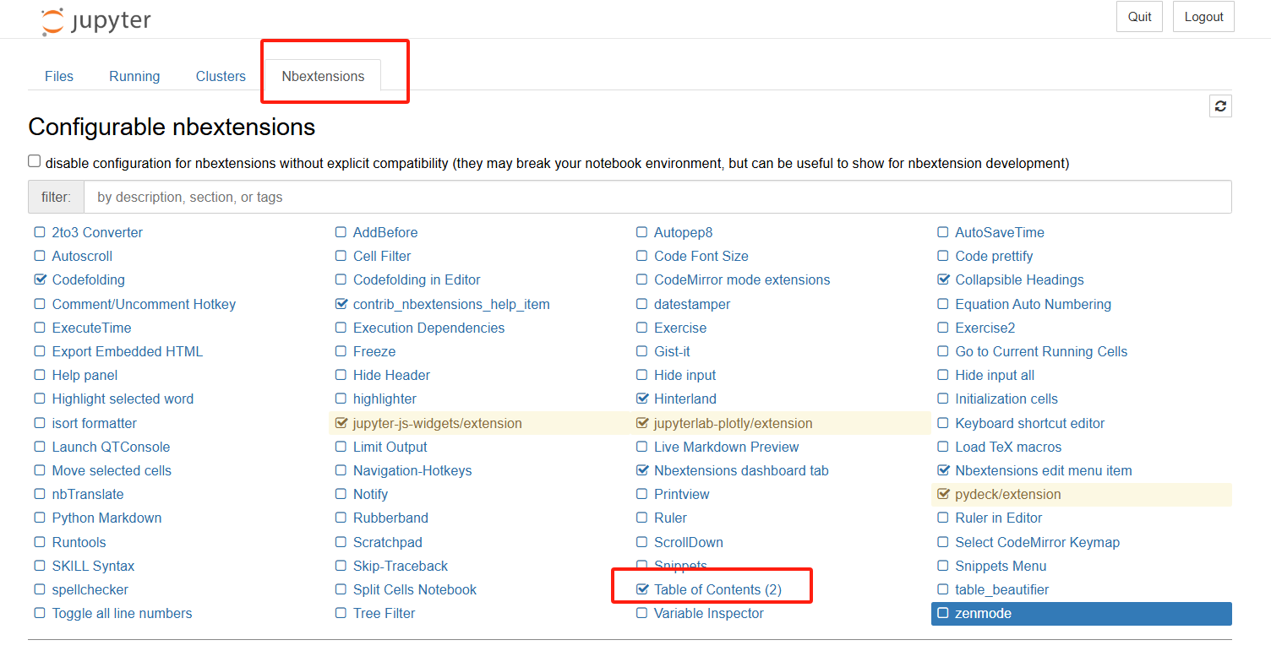Image resolution: width=1271 pixels, height=651 pixels.
Task: Open the Rubberband extension link
Action: [390, 518]
